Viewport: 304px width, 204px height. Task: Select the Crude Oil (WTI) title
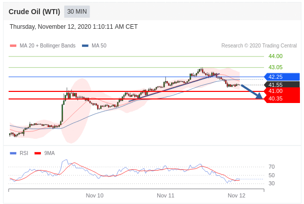click(x=34, y=12)
